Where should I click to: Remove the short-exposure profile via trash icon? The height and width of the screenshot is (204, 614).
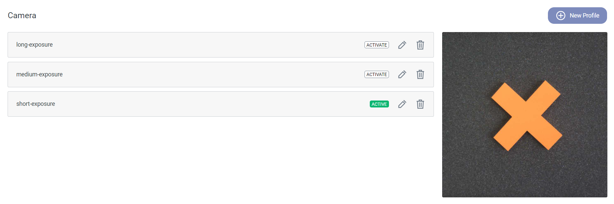click(420, 104)
